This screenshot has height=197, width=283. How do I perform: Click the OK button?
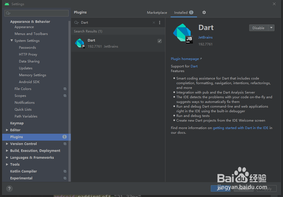221,188
